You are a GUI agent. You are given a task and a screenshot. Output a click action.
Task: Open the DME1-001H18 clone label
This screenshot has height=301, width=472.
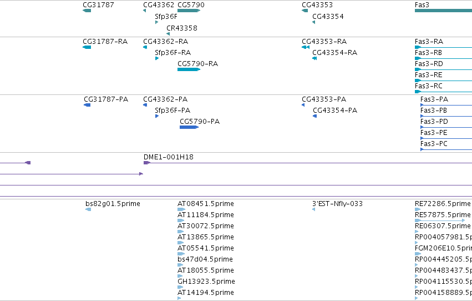[168, 157]
